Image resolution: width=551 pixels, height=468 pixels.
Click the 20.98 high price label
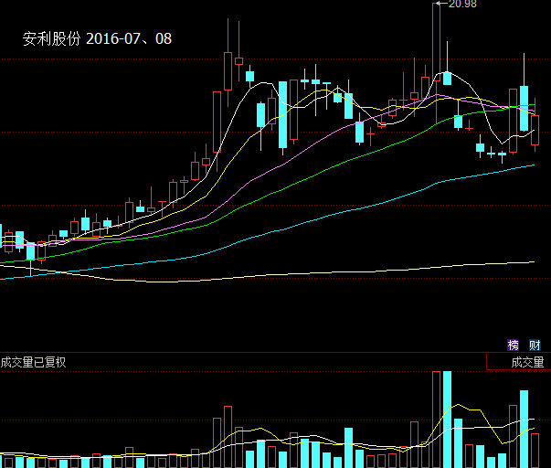coord(462,5)
